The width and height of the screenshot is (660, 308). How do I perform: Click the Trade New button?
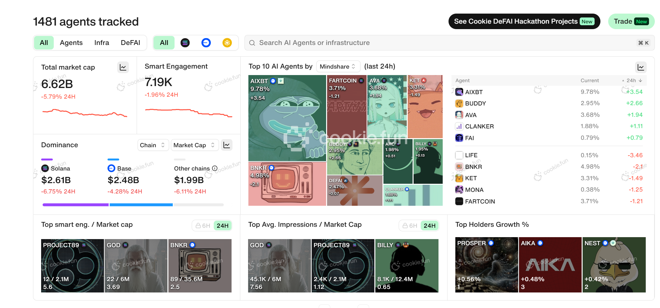coord(631,21)
